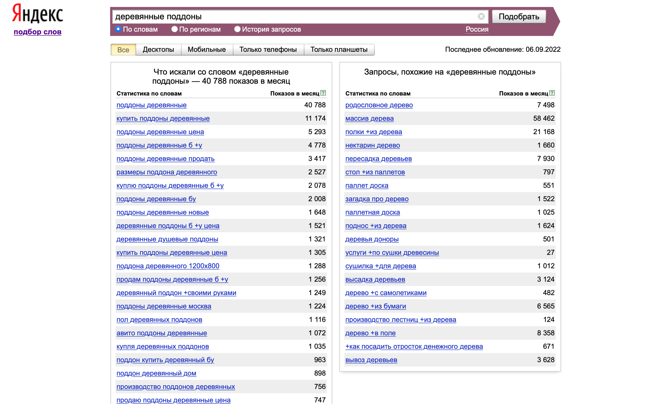Open 'поддон купить деревянный бу' link

click(165, 360)
